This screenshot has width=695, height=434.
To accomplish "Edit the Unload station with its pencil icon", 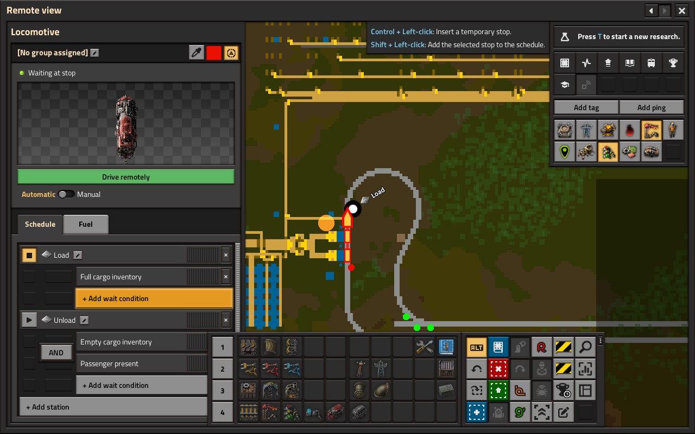I will tap(84, 320).
